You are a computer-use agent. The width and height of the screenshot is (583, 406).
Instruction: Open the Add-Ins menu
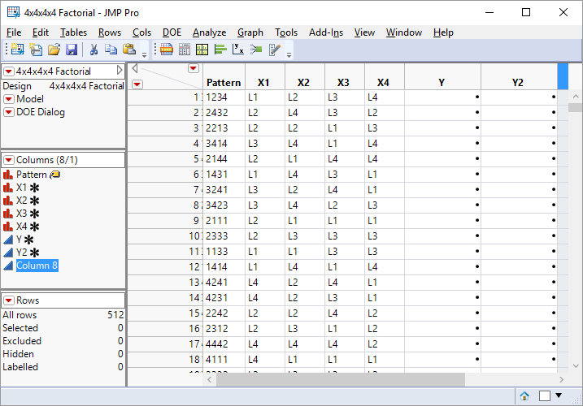pyautogui.click(x=326, y=32)
